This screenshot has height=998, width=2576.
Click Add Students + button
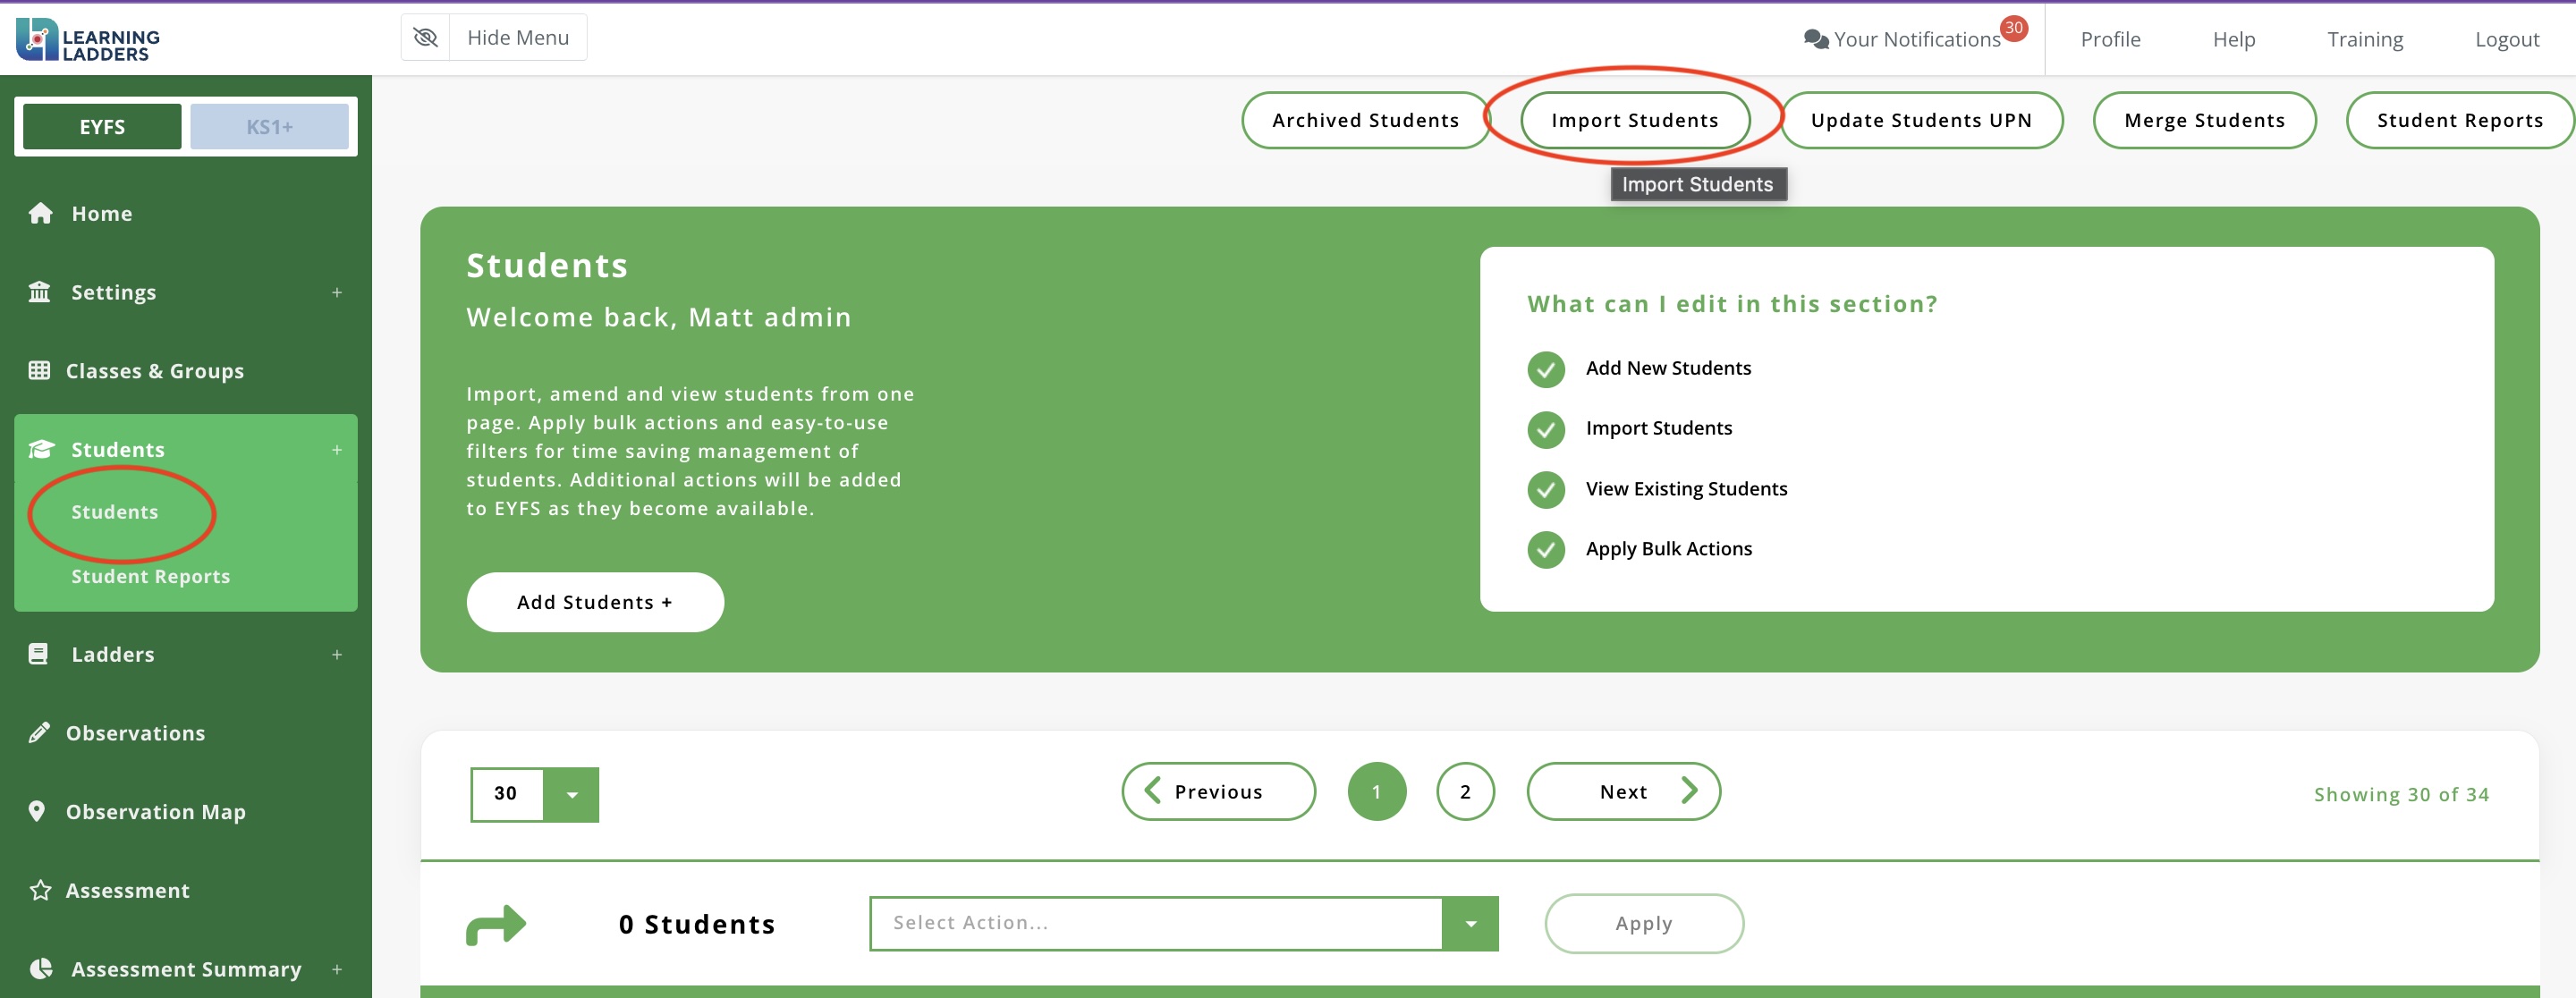tap(594, 602)
